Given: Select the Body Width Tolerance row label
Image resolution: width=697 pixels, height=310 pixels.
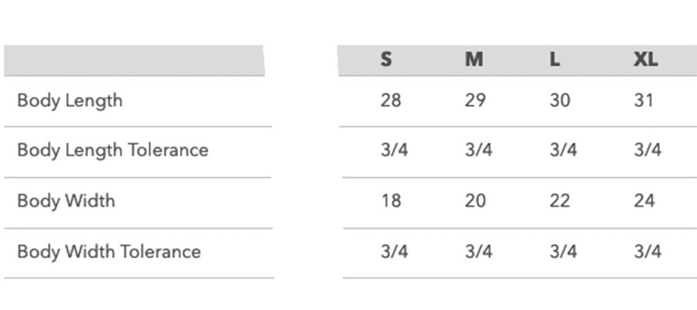Looking at the screenshot, I should coord(109,252).
